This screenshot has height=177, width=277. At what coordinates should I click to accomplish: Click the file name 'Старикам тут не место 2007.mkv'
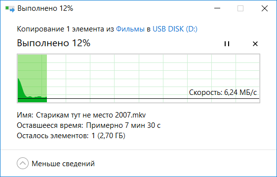pyautogui.click(x=91, y=115)
